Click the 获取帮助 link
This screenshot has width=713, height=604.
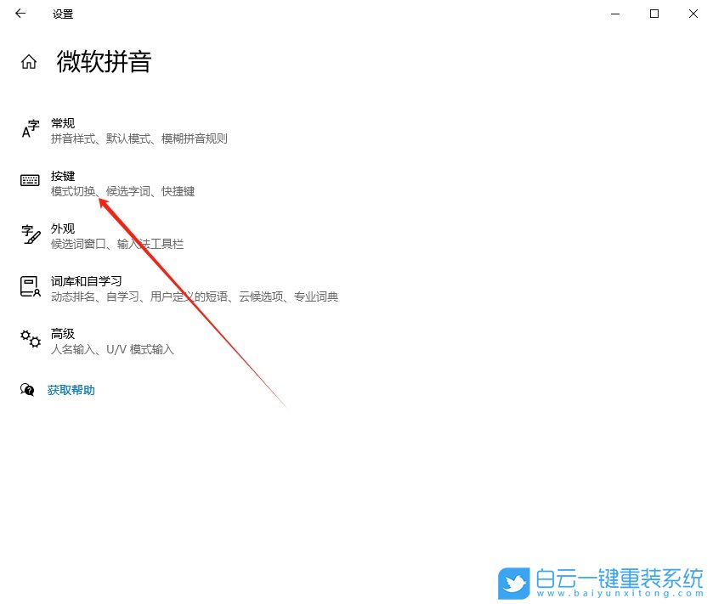[x=71, y=390]
